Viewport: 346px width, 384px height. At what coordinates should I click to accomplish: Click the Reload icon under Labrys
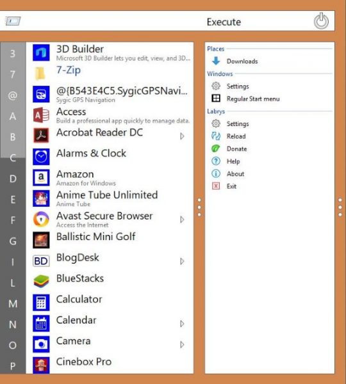216,136
